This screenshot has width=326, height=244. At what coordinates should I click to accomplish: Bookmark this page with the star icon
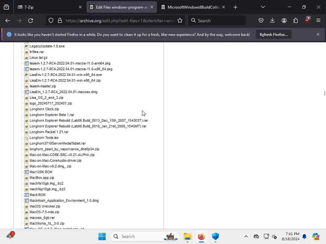pos(180,21)
